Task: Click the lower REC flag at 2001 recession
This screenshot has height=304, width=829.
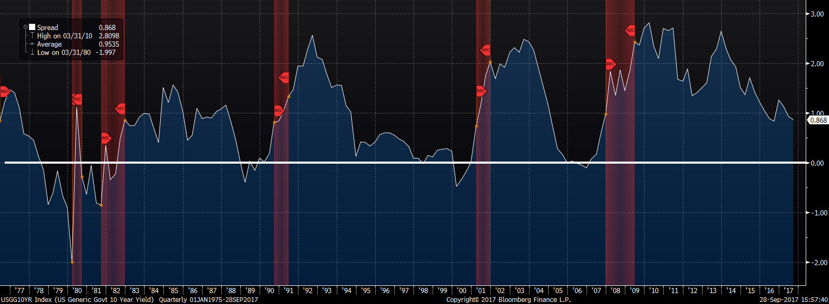Action: tap(481, 91)
